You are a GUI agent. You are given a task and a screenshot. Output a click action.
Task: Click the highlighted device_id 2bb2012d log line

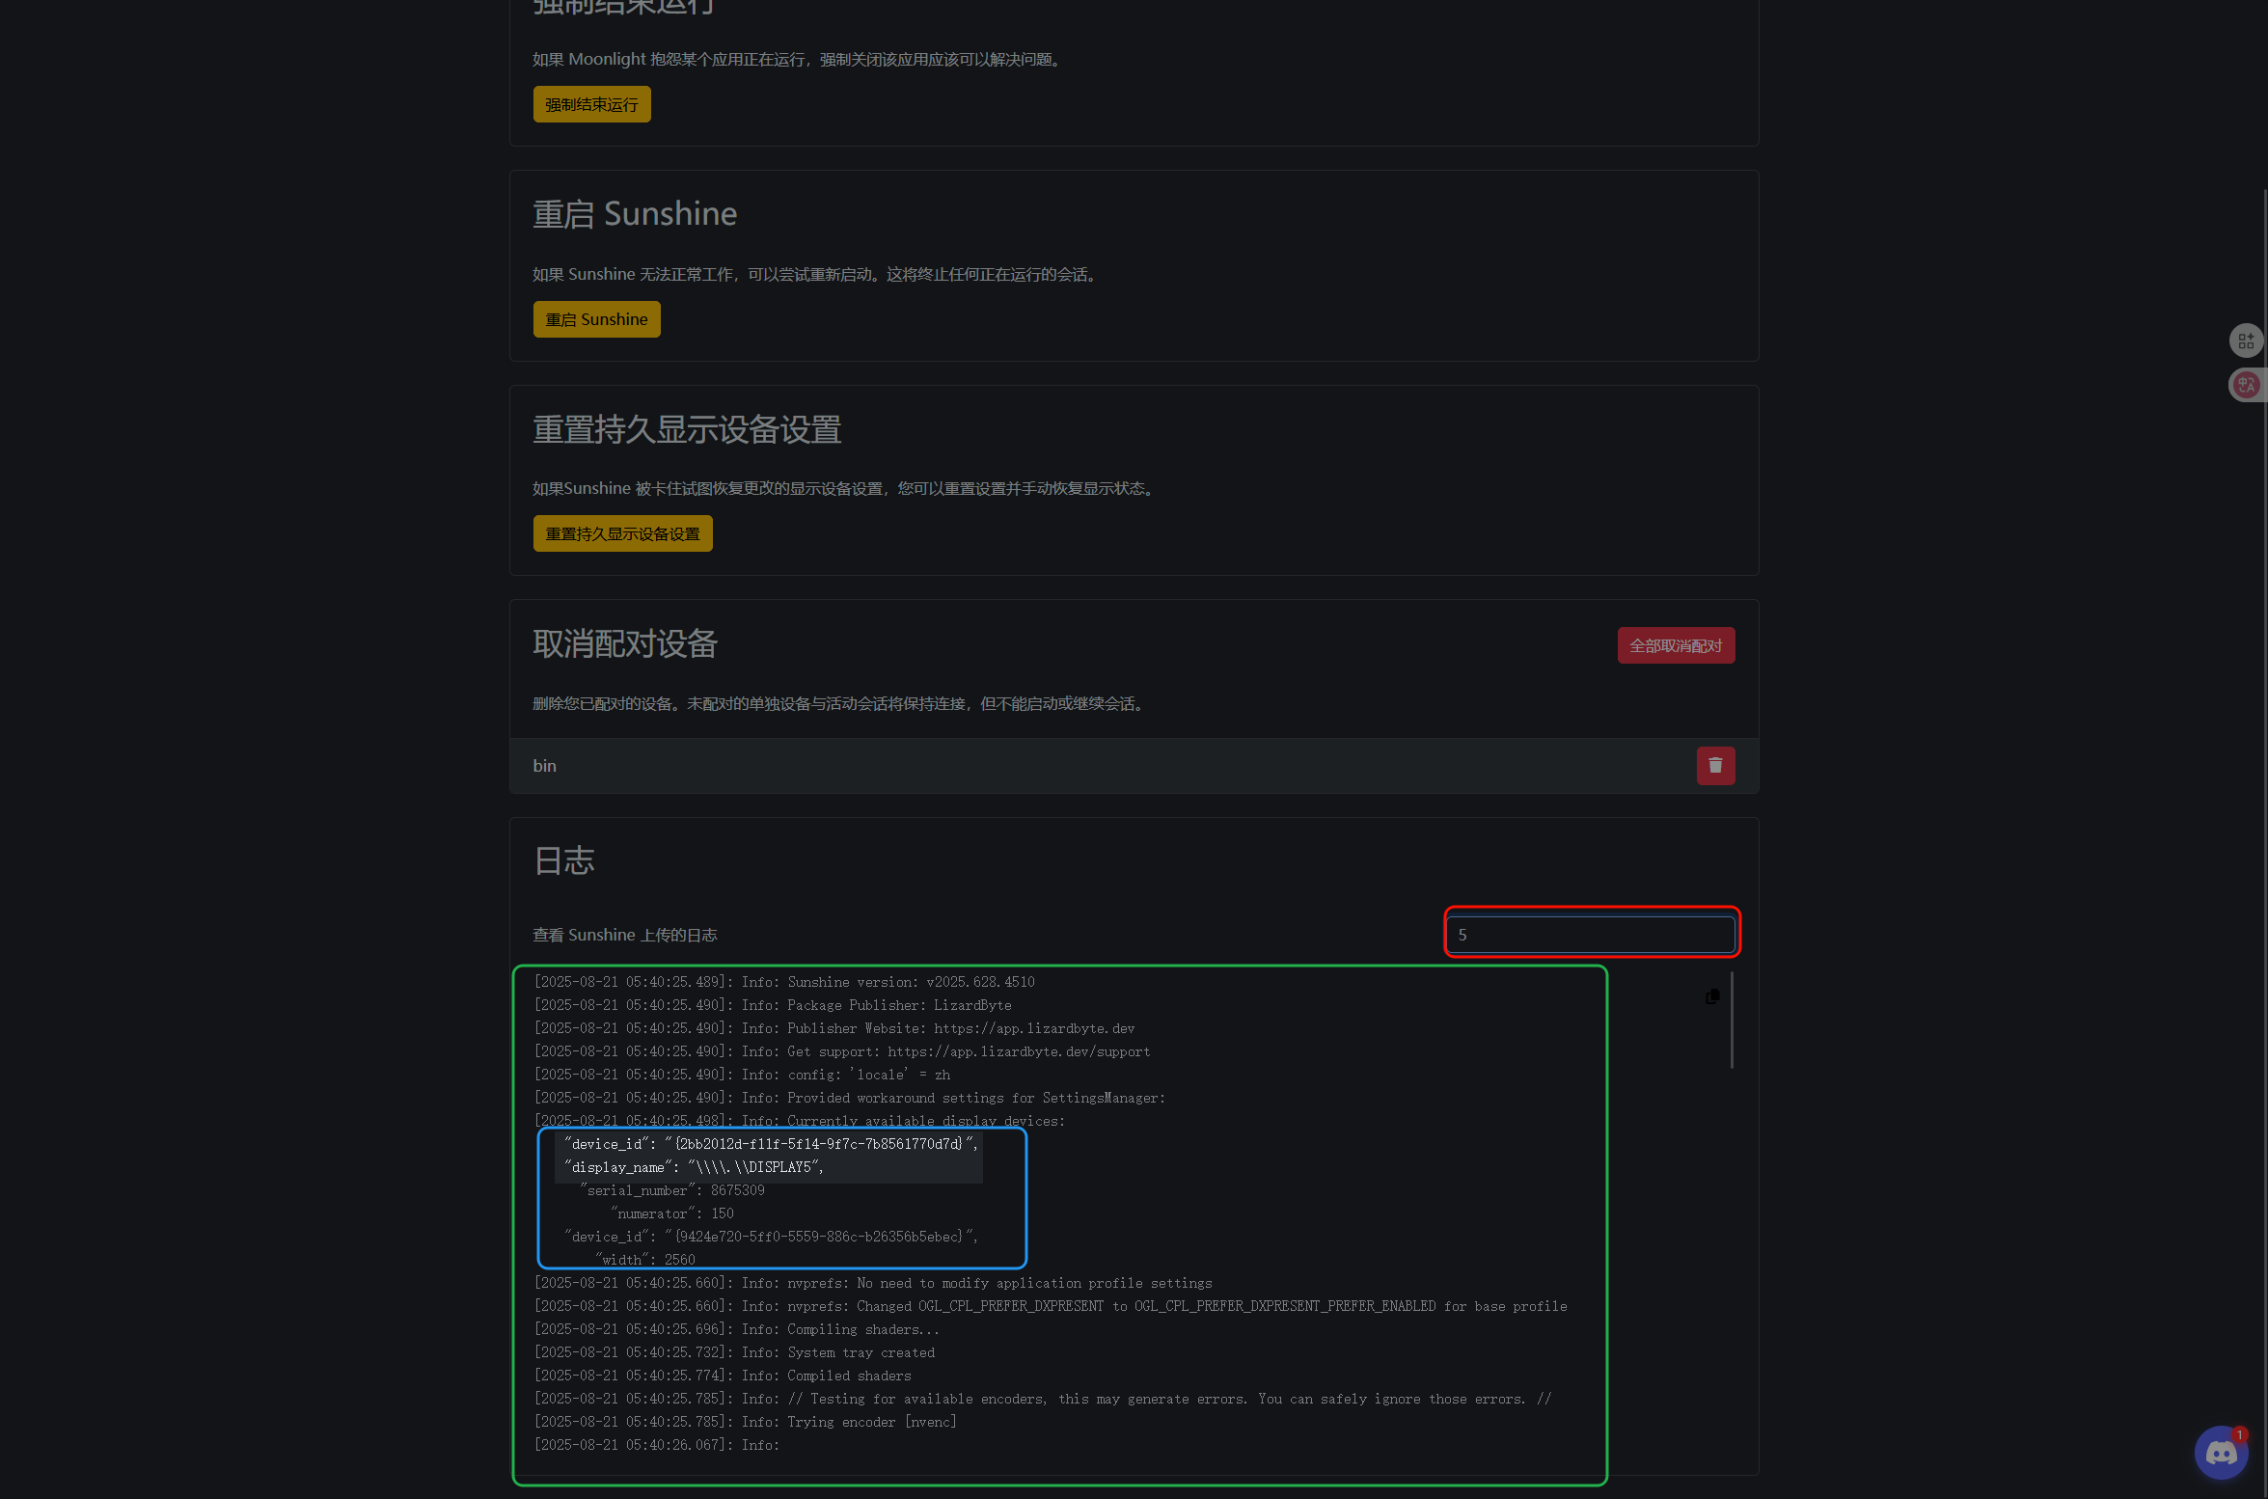click(770, 1144)
